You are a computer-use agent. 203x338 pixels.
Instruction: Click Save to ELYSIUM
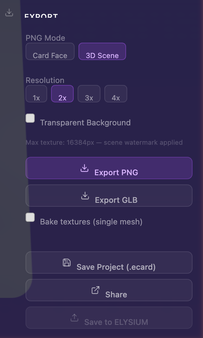click(x=109, y=318)
